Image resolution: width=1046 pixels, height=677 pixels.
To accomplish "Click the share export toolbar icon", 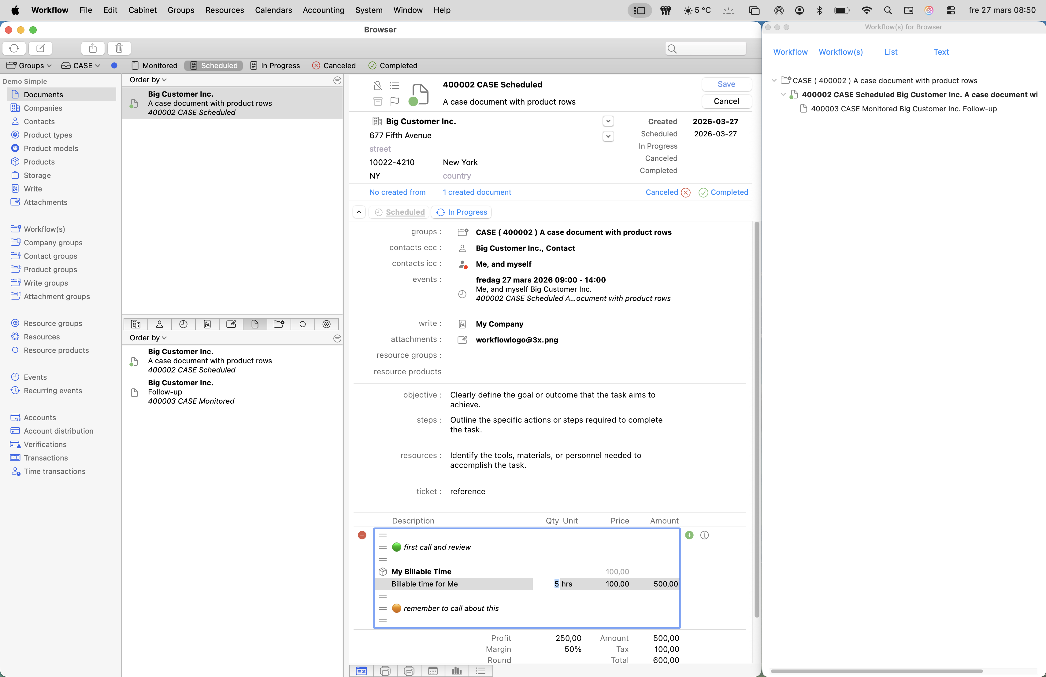I will pyautogui.click(x=93, y=48).
